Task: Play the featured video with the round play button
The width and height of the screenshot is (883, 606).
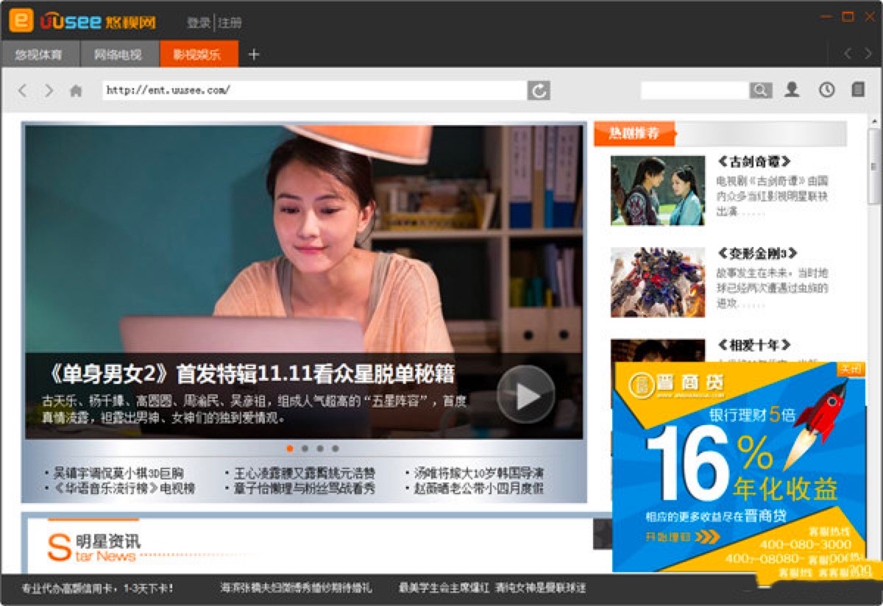Action: [525, 395]
